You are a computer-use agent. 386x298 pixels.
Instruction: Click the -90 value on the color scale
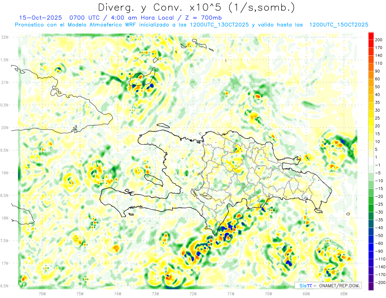(379, 251)
